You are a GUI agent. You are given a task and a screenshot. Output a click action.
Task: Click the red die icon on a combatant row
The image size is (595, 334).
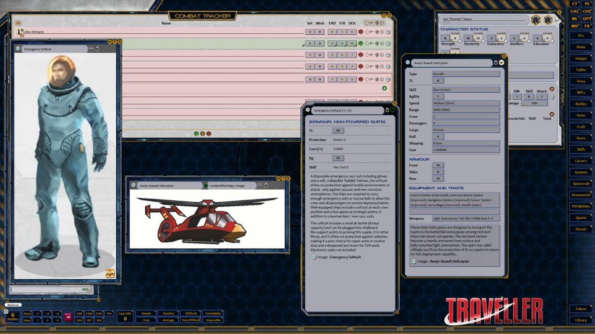pyautogui.click(x=361, y=32)
